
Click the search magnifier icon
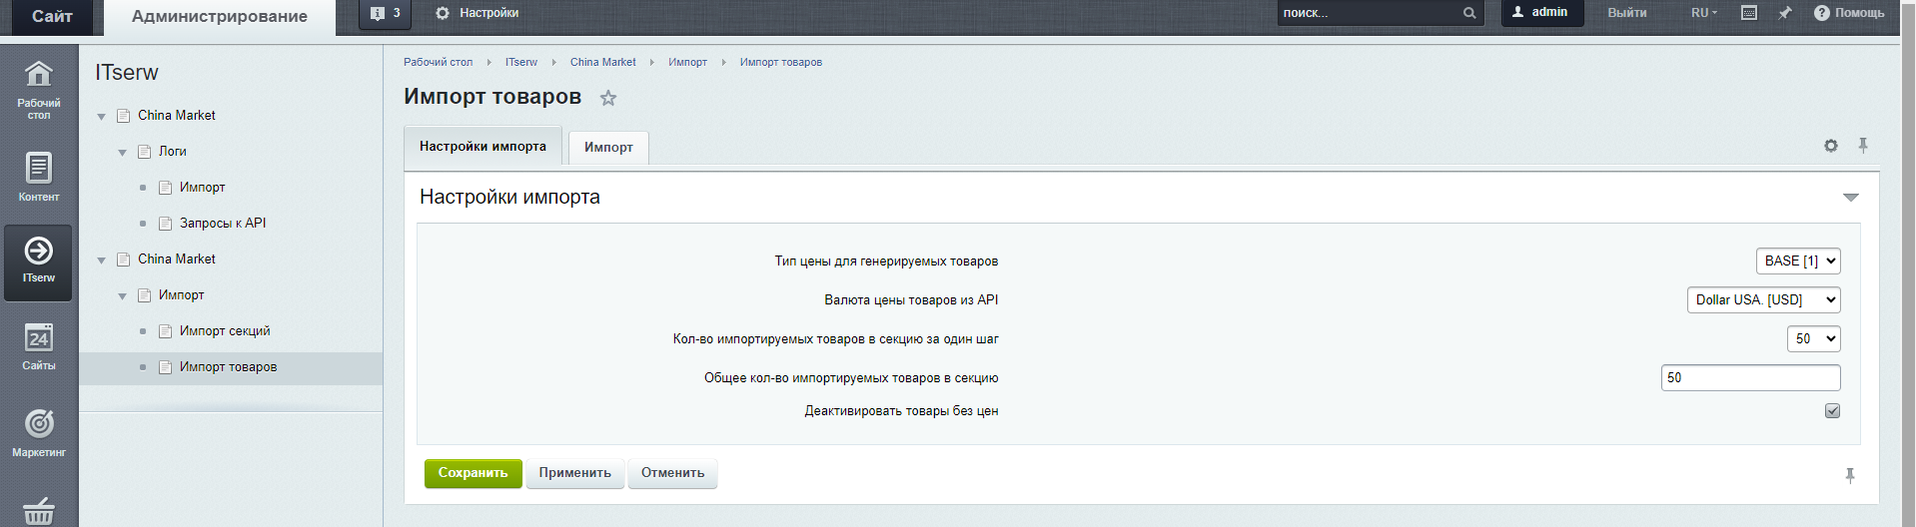[x=1469, y=14]
